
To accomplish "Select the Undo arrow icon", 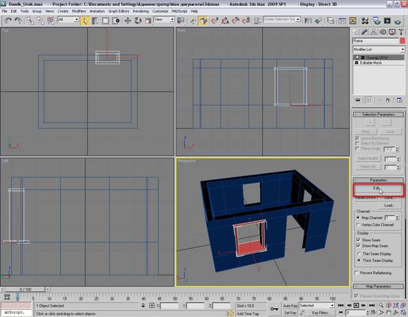I will click(8, 20).
